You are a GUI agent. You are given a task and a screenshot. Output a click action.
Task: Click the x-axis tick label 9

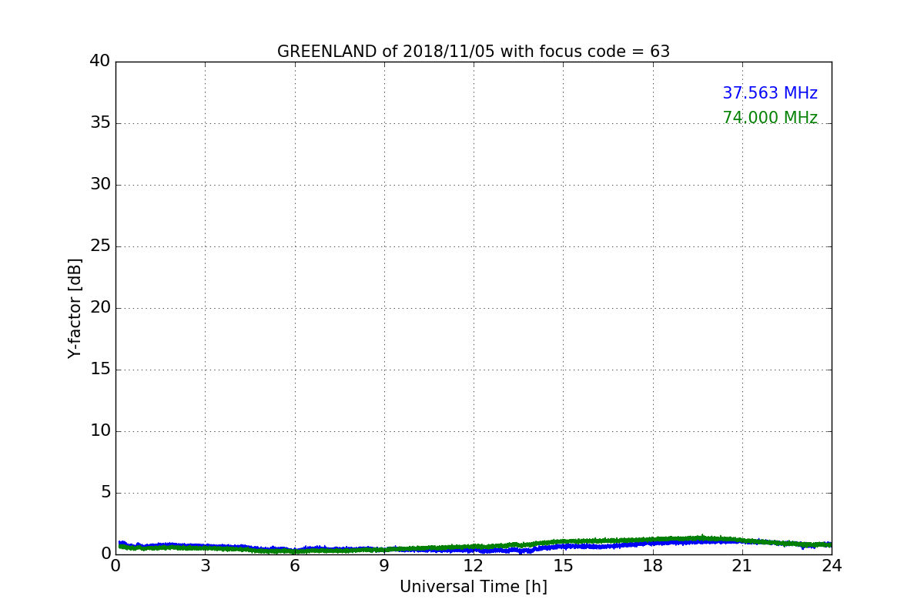point(384,566)
